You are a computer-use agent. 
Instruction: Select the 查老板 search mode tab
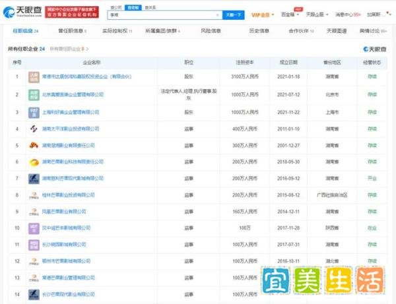(x=133, y=7)
